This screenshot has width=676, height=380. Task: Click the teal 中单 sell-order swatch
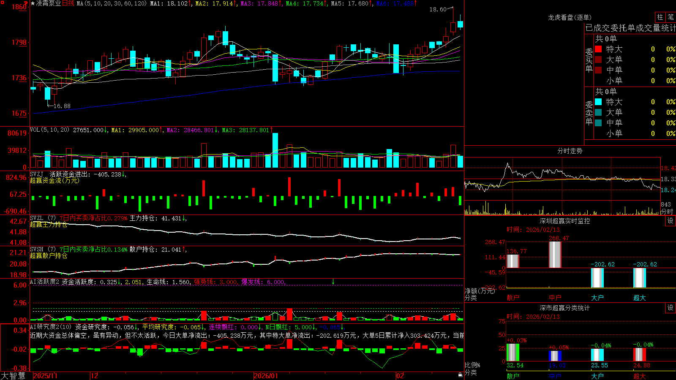click(598, 123)
